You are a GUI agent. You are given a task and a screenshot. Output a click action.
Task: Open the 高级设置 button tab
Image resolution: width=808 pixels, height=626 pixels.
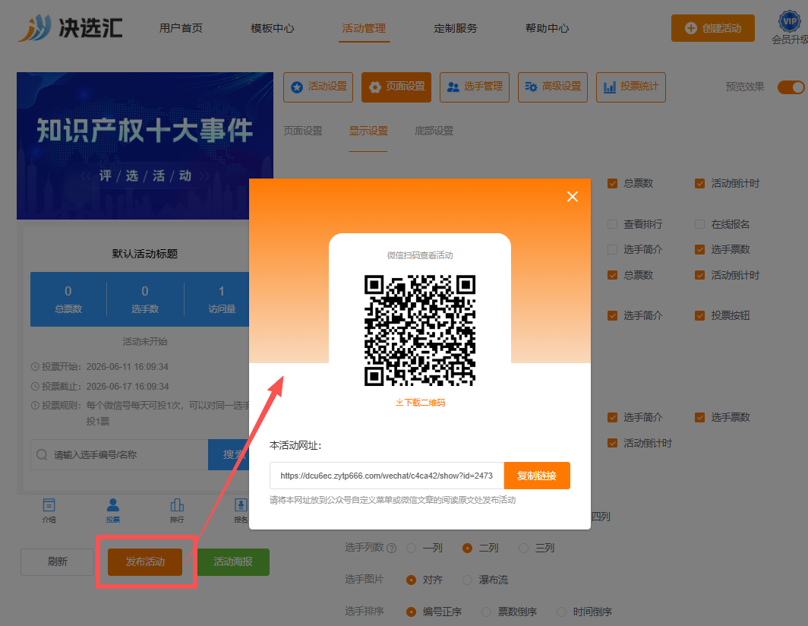(x=553, y=87)
